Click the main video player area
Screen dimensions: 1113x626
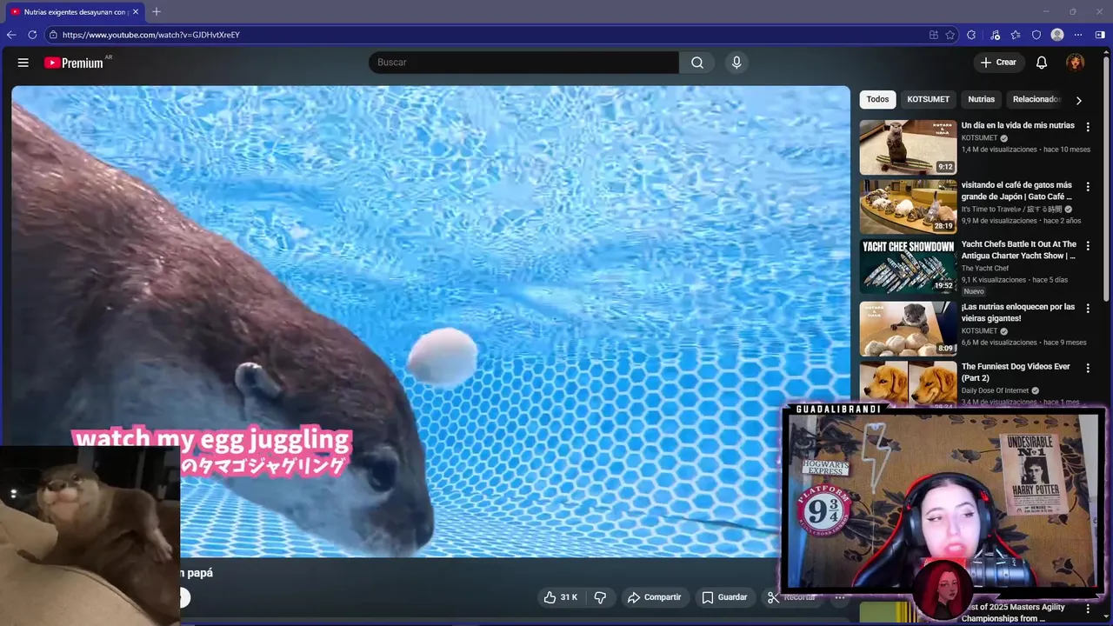[430, 321]
